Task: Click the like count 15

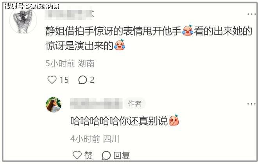Action: click(x=64, y=80)
